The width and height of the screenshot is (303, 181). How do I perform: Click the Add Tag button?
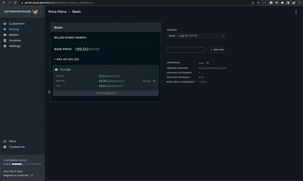pyautogui.click(x=217, y=50)
